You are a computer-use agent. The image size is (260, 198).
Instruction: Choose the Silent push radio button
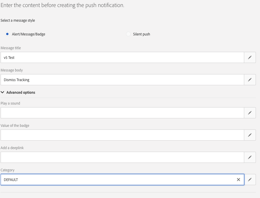[128, 34]
